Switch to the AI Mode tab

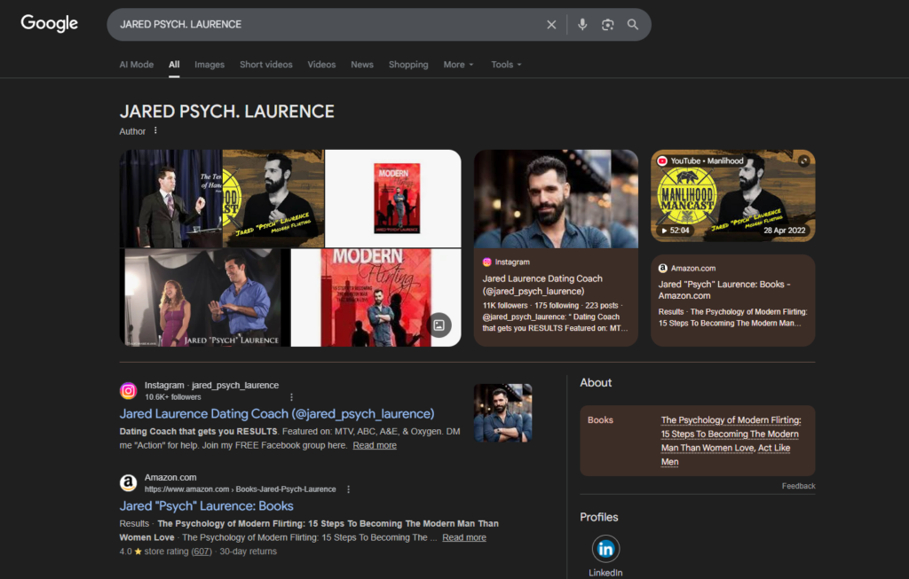[137, 65]
